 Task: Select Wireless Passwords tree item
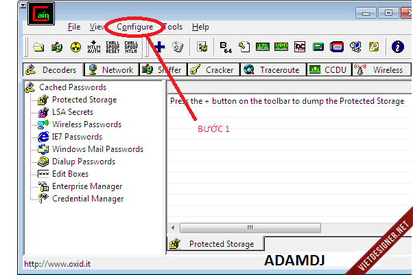pyautogui.click(x=86, y=124)
